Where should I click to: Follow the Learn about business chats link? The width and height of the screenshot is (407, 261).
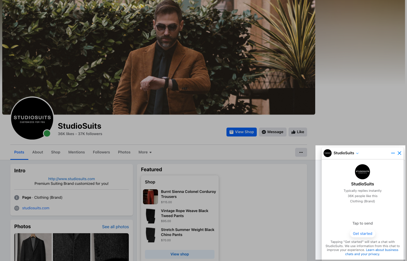pyautogui.click(x=382, y=250)
